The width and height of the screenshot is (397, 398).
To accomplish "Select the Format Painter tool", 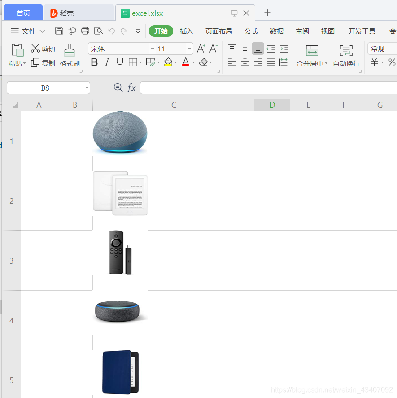I will point(70,56).
